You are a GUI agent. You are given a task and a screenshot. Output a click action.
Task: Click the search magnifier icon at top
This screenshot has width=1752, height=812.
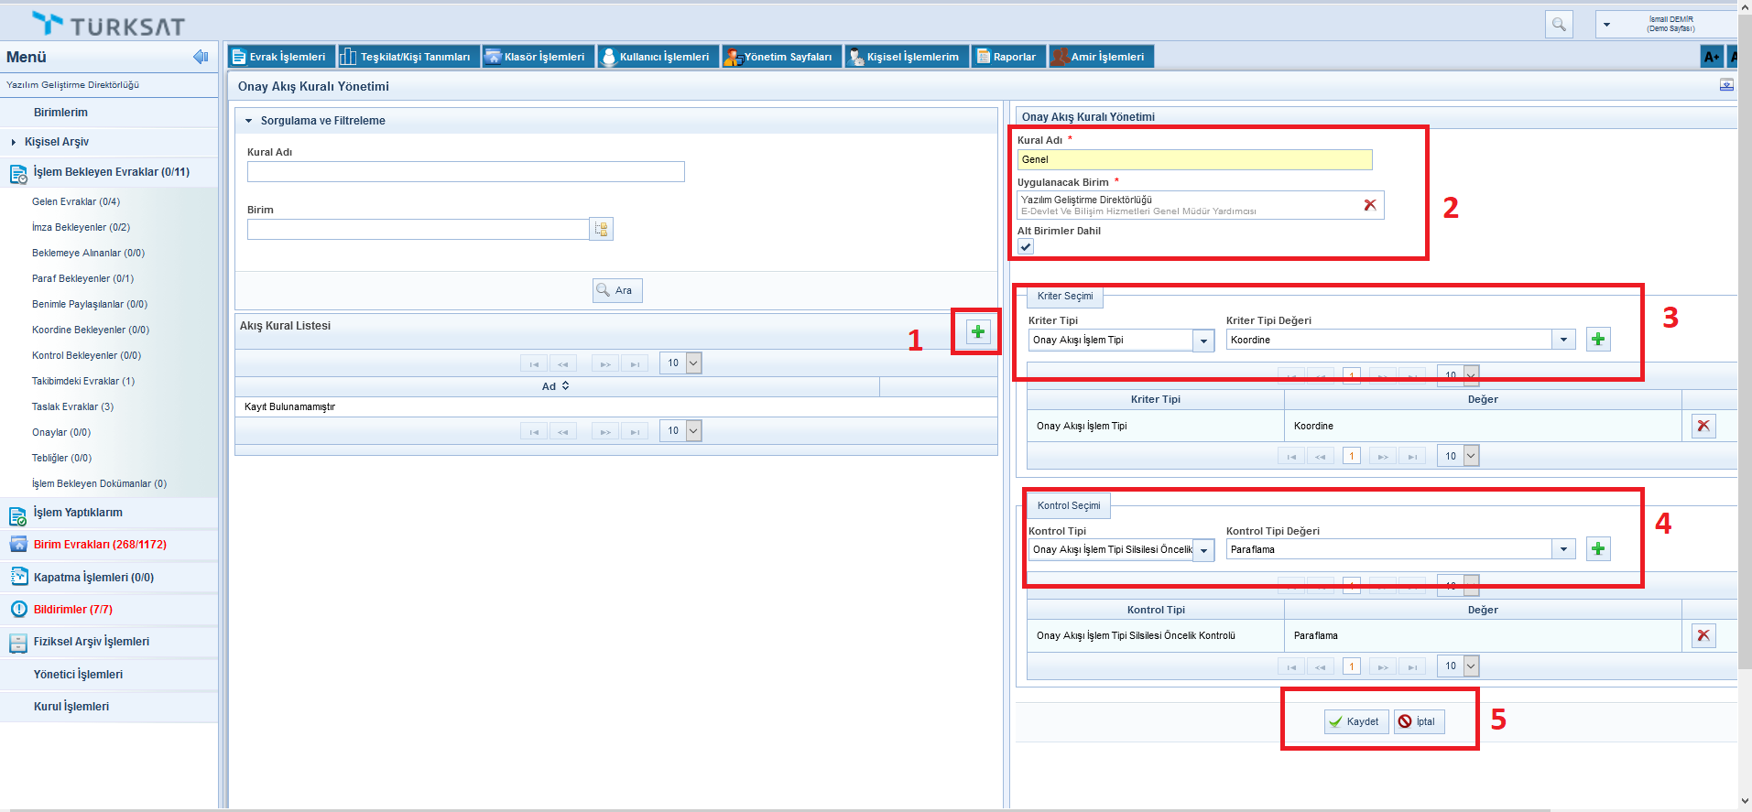1558,25
